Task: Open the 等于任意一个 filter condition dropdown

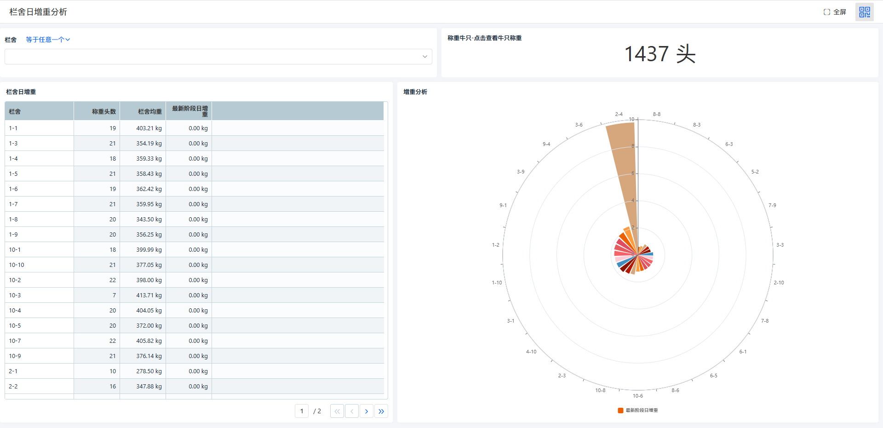Action: [48, 40]
